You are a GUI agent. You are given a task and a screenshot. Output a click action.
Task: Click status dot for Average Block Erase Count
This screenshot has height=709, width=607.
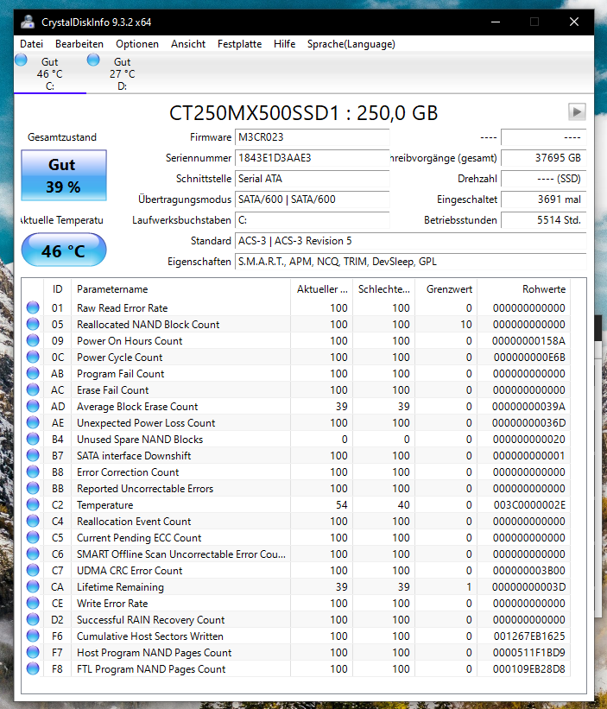(x=33, y=406)
